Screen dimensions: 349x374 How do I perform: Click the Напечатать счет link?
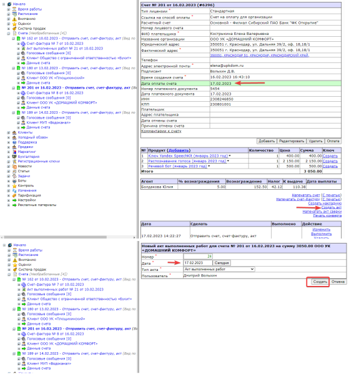click(x=306, y=195)
